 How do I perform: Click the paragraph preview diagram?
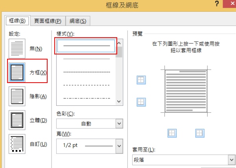[x=186, y=91]
